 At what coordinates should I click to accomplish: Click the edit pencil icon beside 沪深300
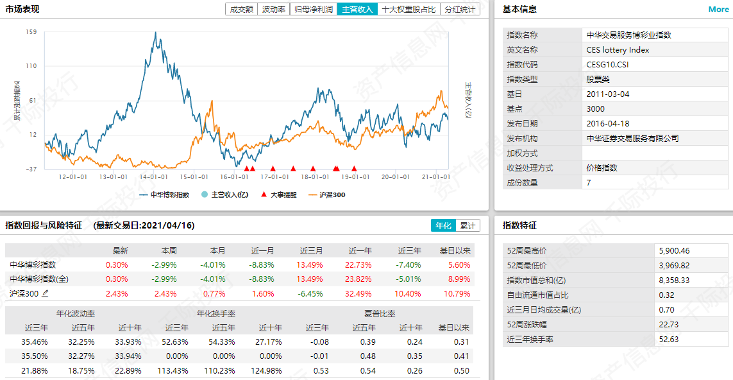pos(45,293)
